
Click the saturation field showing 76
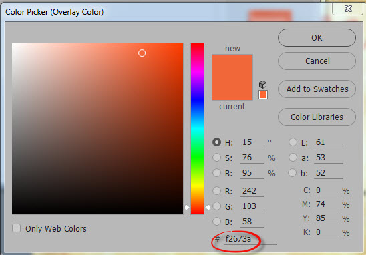pyautogui.click(x=252, y=158)
